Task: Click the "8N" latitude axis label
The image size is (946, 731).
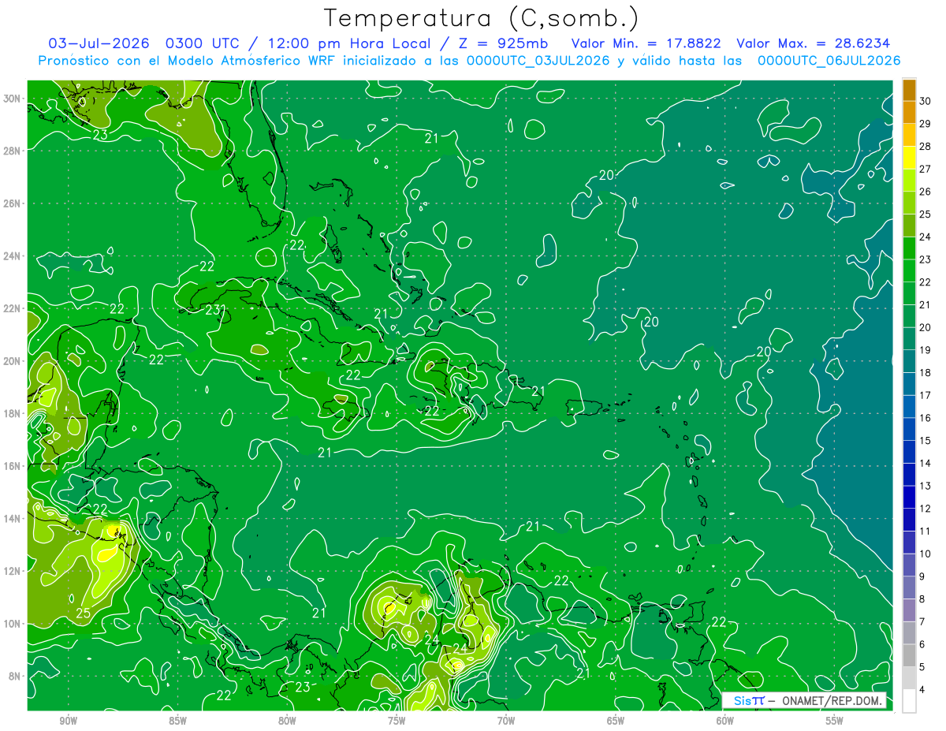Action: coord(15,677)
